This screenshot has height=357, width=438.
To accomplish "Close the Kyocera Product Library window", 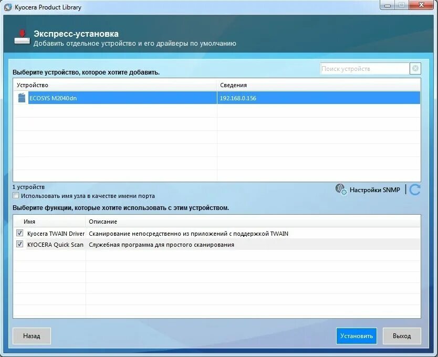I will point(422,5).
